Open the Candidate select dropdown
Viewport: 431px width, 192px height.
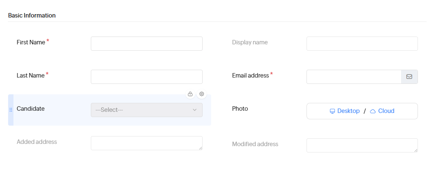pyautogui.click(x=147, y=110)
